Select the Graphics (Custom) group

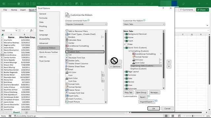[x=138, y=69]
